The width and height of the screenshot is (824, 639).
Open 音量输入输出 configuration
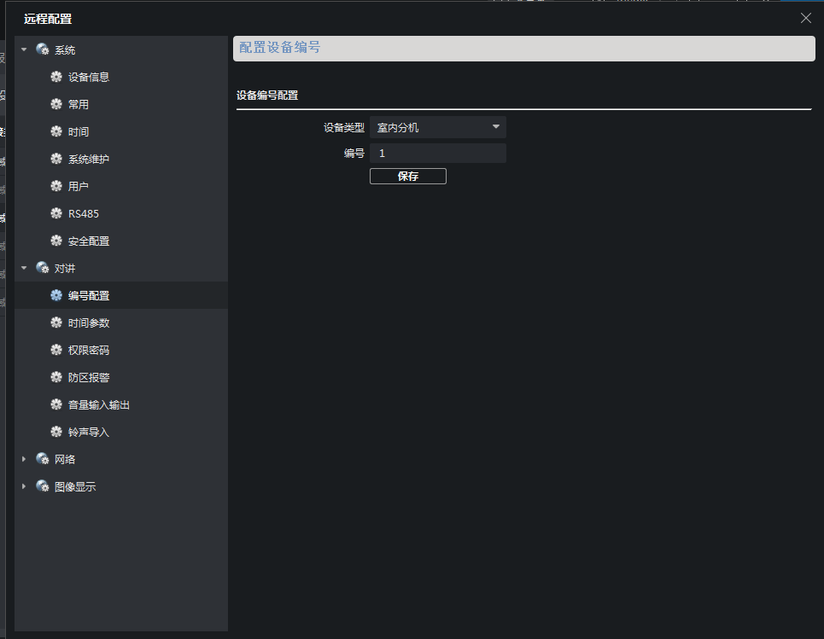tap(99, 404)
